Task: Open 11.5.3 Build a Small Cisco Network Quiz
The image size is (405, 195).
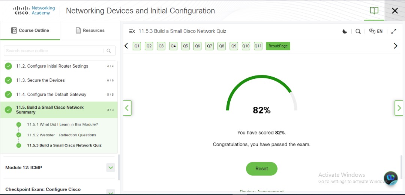Action: tap(64, 145)
